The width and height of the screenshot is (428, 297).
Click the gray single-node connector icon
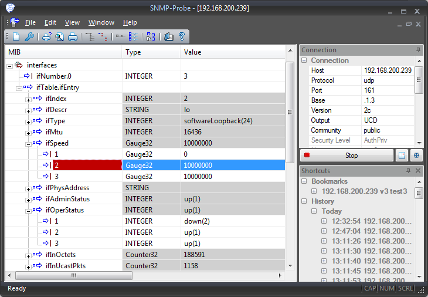point(120,36)
